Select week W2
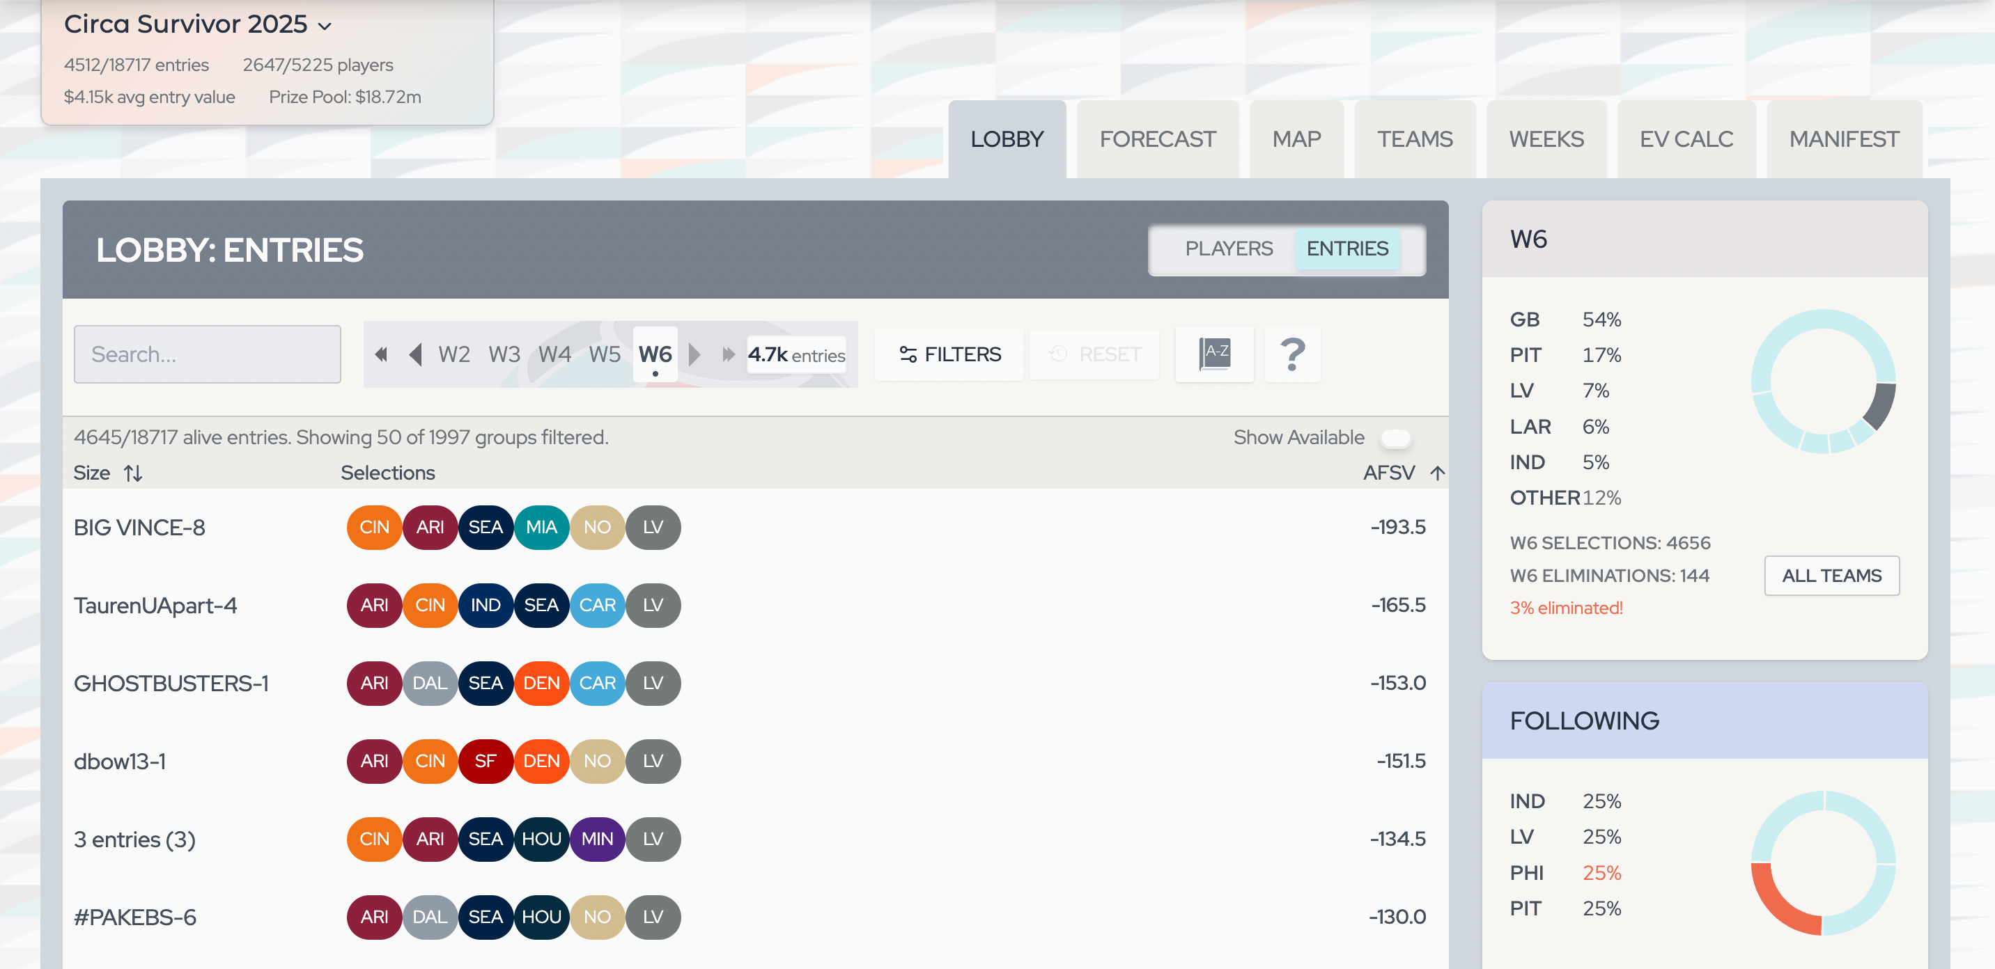The image size is (1995, 969). [454, 354]
